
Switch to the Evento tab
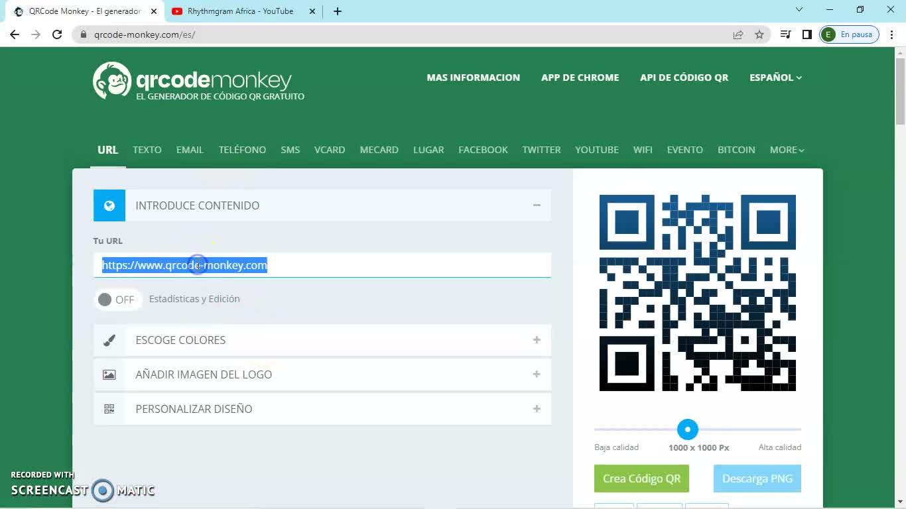coord(685,150)
